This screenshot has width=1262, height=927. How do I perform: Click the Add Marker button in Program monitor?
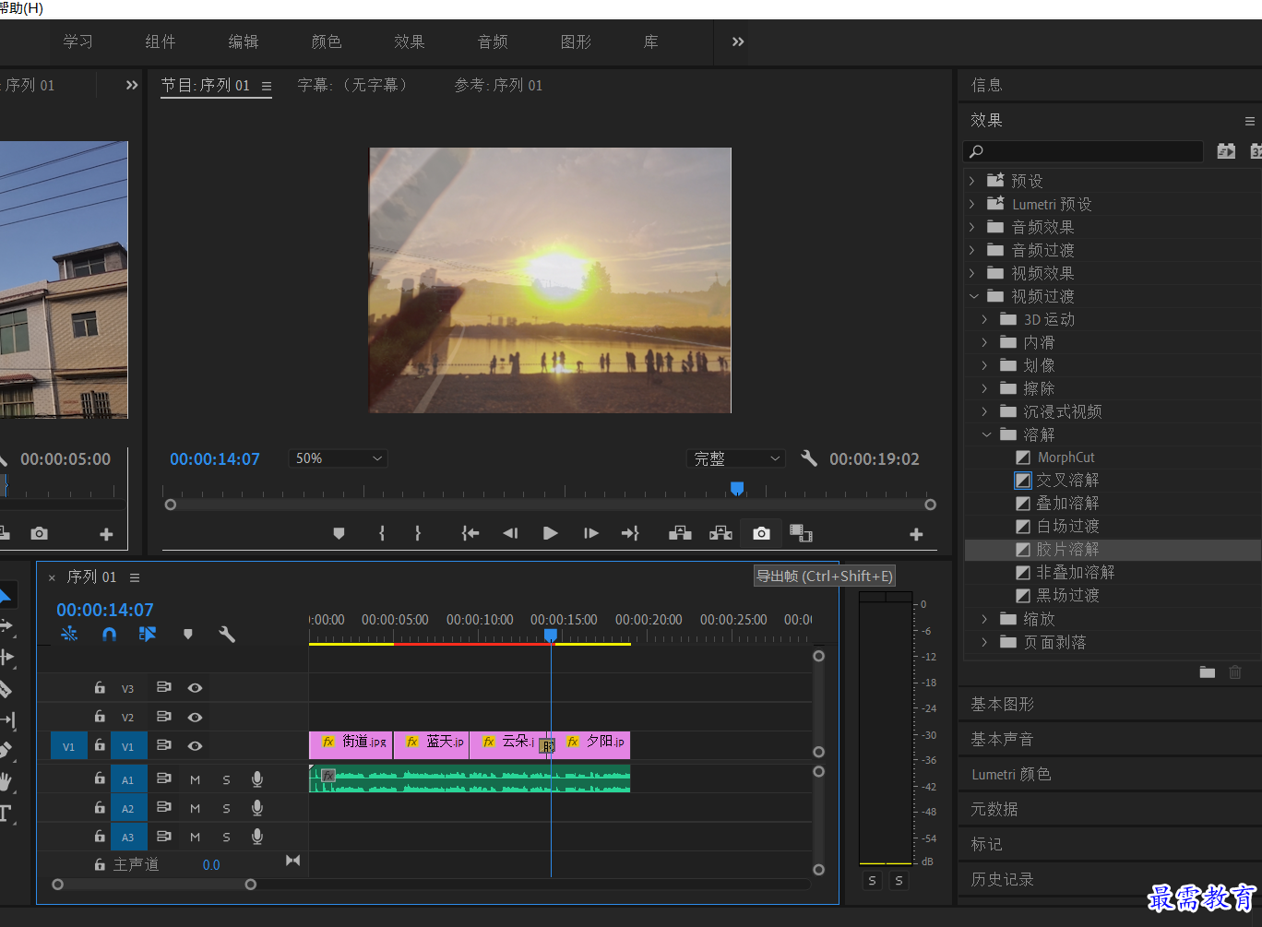pos(339,533)
